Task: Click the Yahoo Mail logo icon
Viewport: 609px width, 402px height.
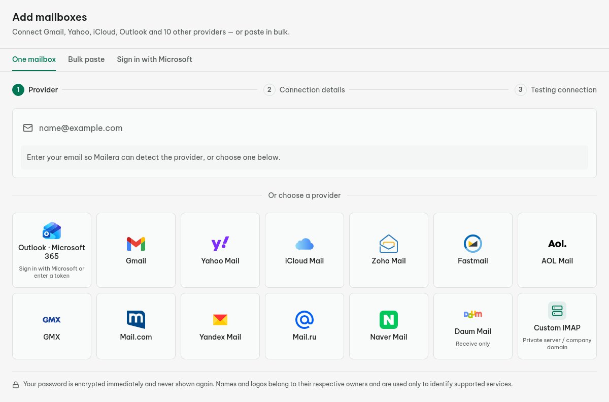Action: click(x=220, y=244)
